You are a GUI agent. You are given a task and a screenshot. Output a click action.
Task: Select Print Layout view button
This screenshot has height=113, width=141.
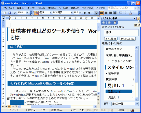(x=9, y=107)
